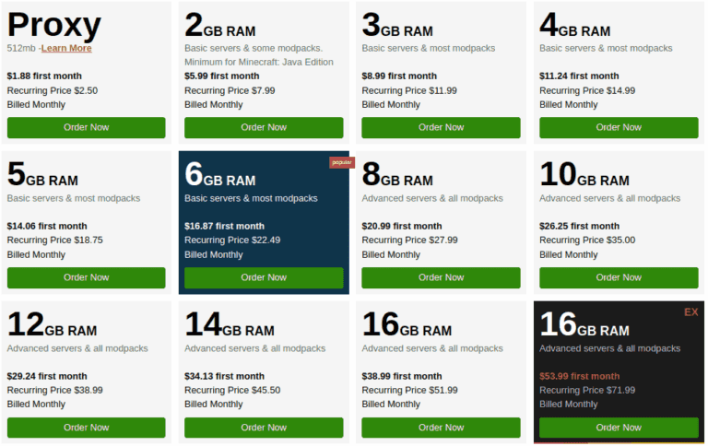This screenshot has width=708, height=446.
Task: Order the 4GB RAM plan
Action: (x=619, y=128)
